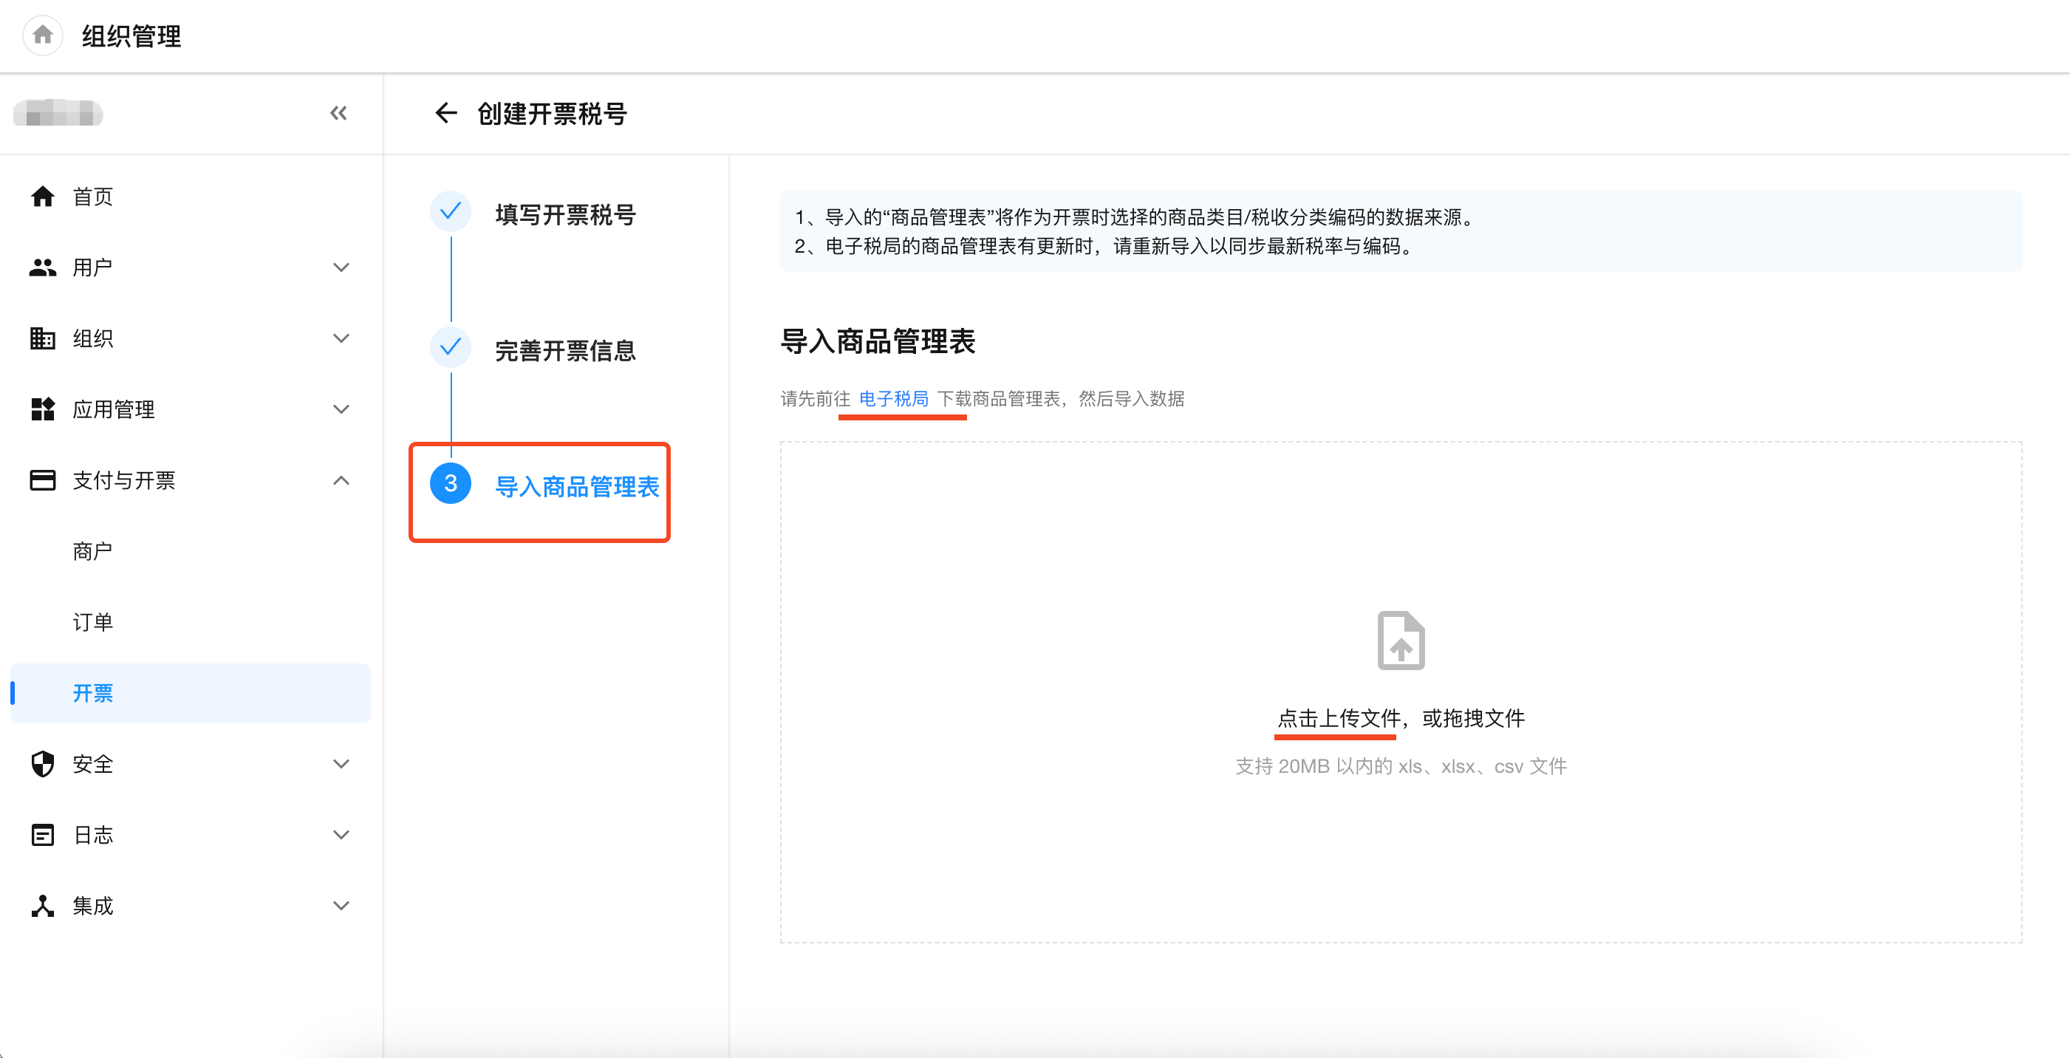This screenshot has height=1058, width=2070.
Task: Click the shield icon next to 安全
Action: click(x=43, y=764)
